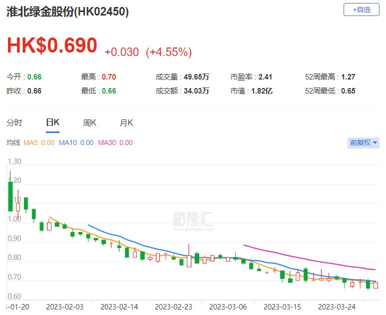Click 成交额 value 34.03万
386x315 pixels.
pyautogui.click(x=196, y=91)
